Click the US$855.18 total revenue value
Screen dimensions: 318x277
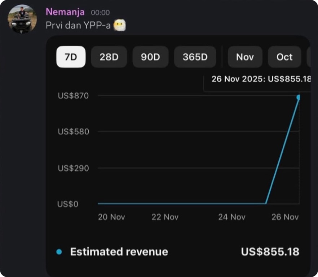(x=270, y=252)
